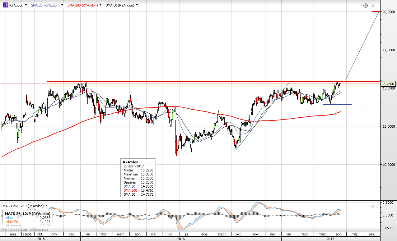Image resolution: width=397 pixels, height=241 pixels.
Task: Click the nov. month under 2015
Action: (x=55, y=234)
